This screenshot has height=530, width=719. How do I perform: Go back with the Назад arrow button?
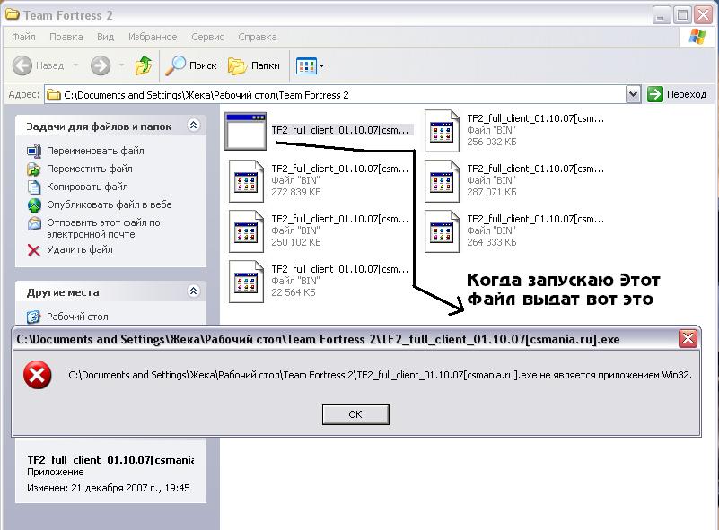[38, 65]
